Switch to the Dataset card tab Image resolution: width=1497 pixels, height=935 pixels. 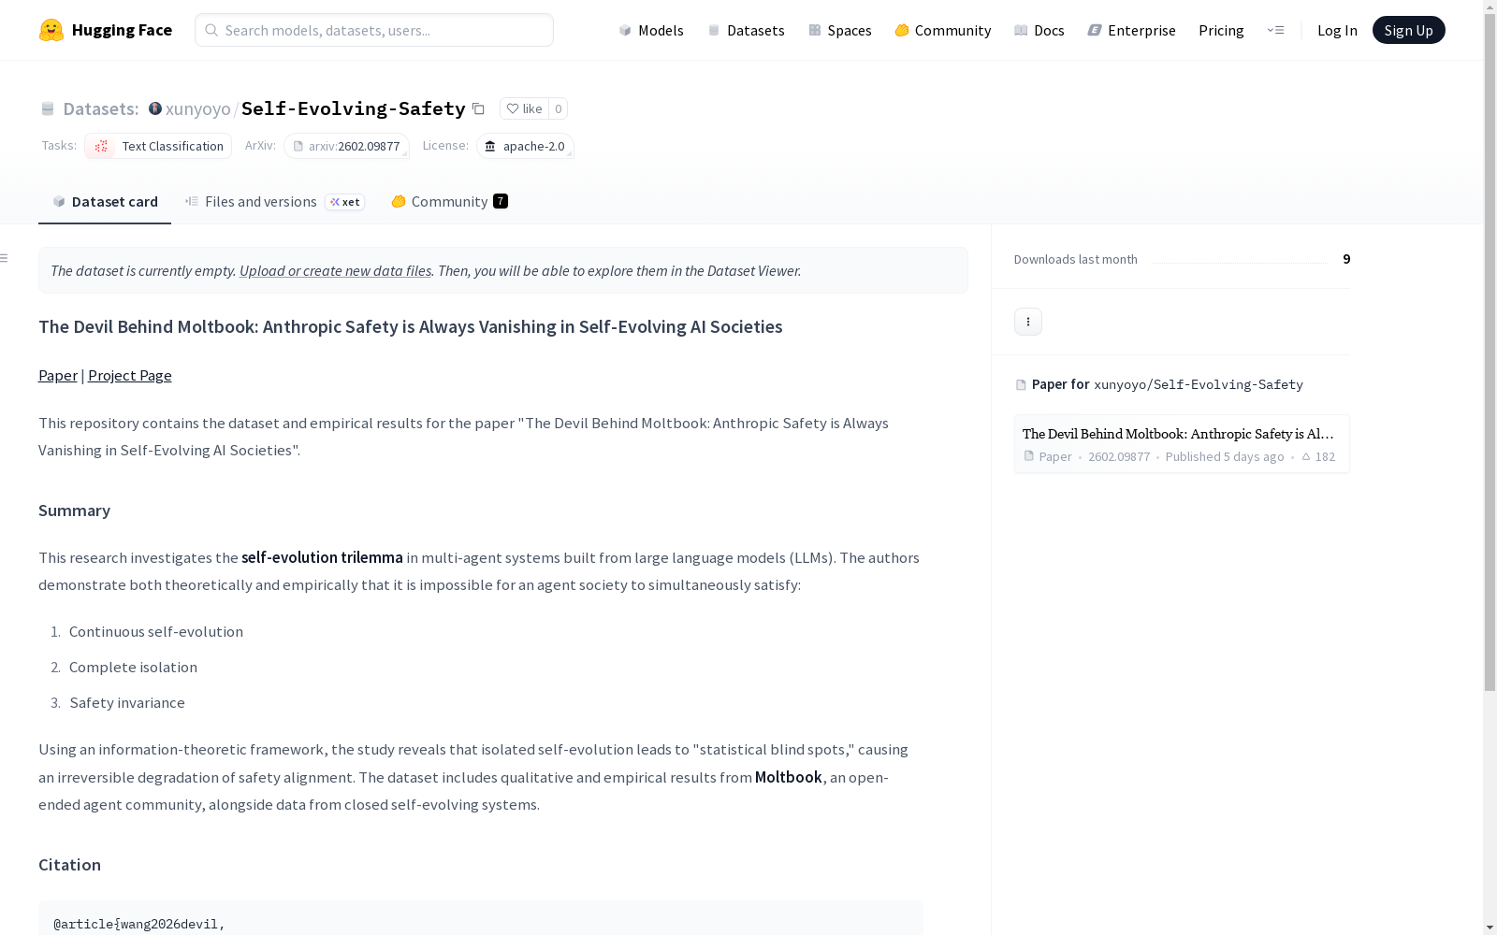point(105,201)
